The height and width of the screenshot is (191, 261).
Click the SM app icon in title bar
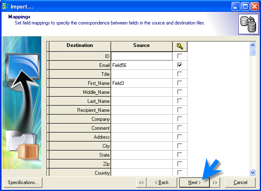coord(5,6)
